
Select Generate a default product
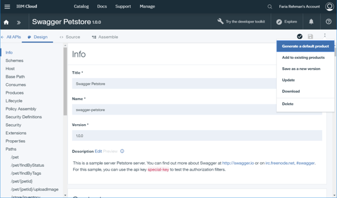tap(306, 46)
